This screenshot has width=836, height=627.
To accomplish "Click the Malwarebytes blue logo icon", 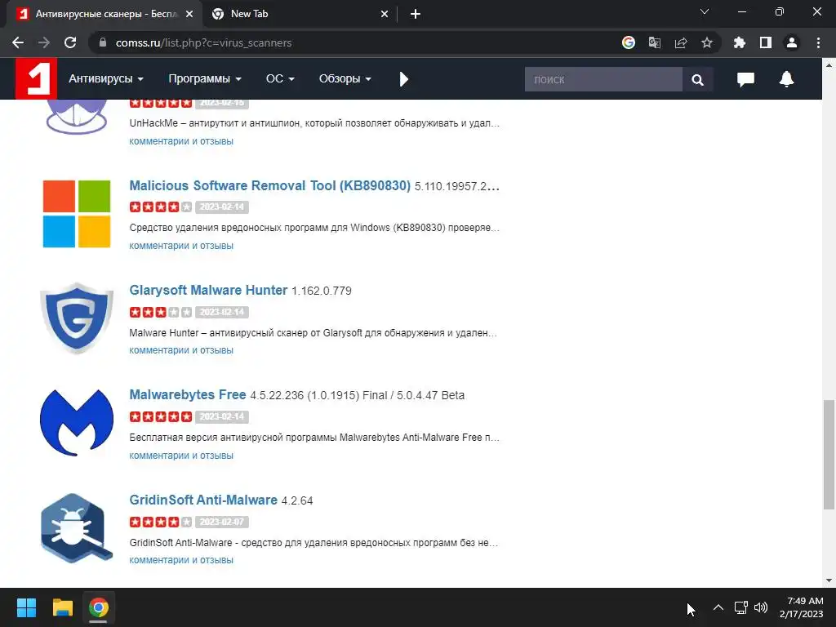I will (x=77, y=423).
